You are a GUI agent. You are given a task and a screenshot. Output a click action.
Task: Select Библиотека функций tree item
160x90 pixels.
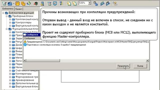[x=21, y=13]
